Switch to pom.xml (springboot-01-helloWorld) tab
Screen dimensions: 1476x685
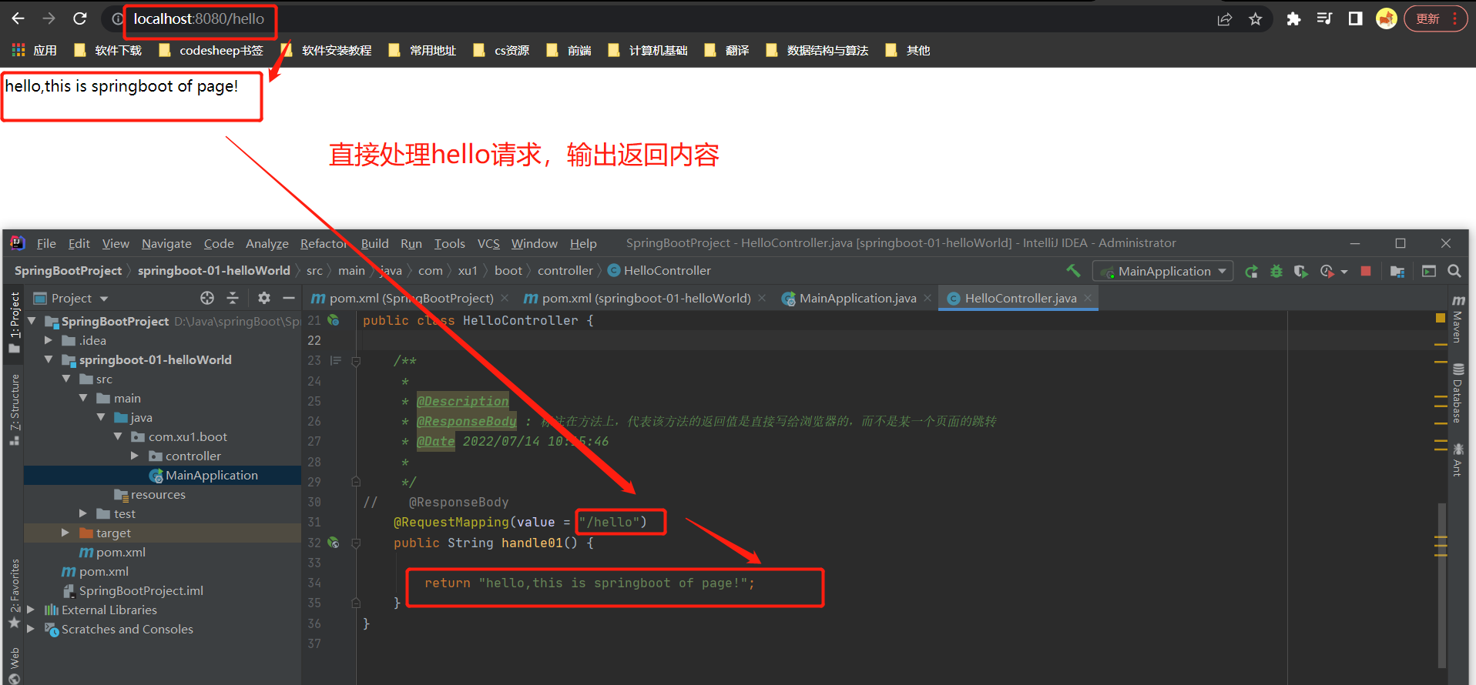point(646,299)
